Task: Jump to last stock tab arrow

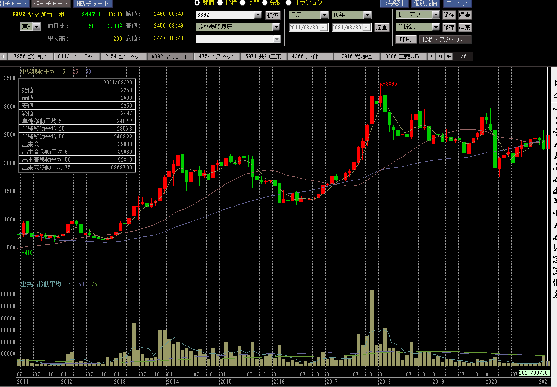Action: click(x=440, y=56)
